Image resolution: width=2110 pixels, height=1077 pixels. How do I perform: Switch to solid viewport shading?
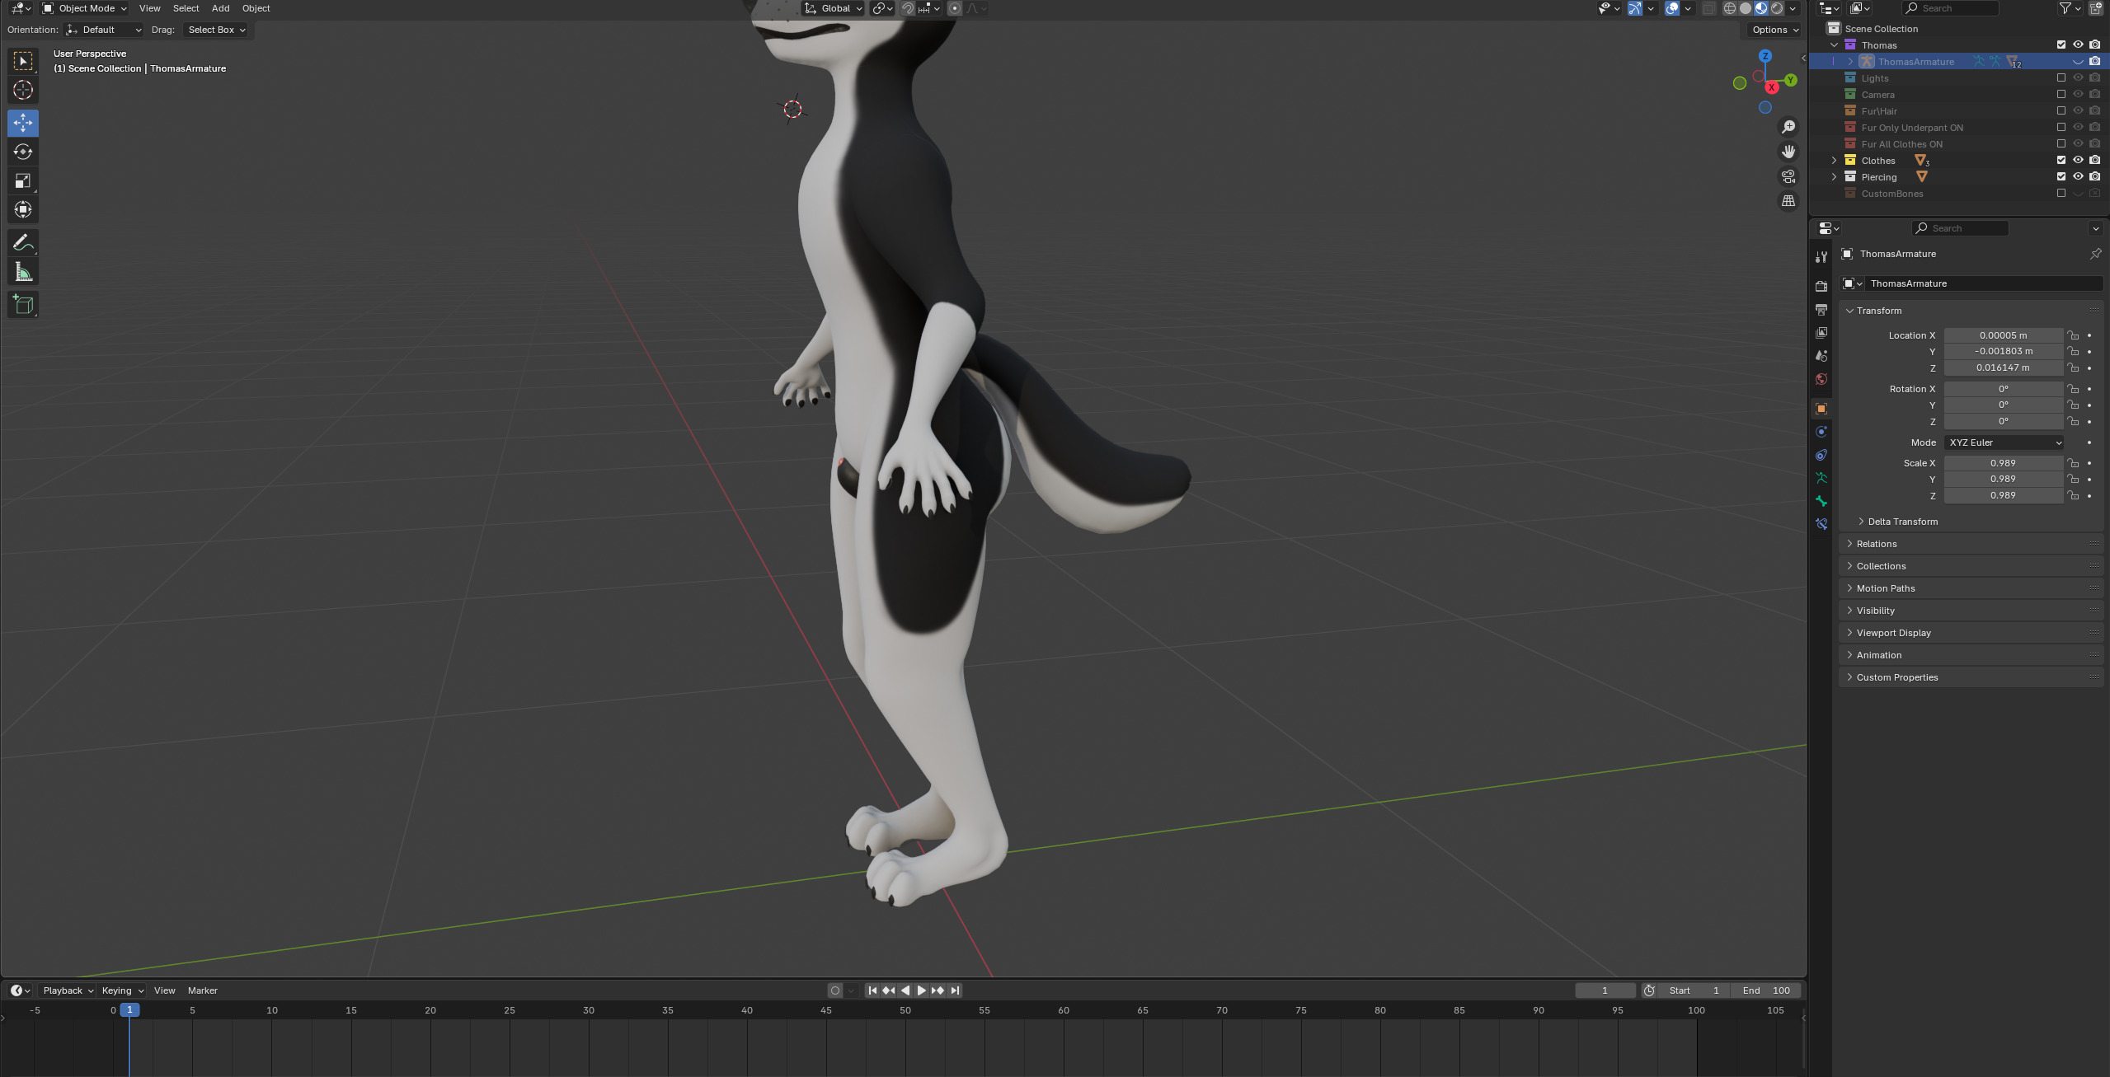pyautogui.click(x=1746, y=8)
